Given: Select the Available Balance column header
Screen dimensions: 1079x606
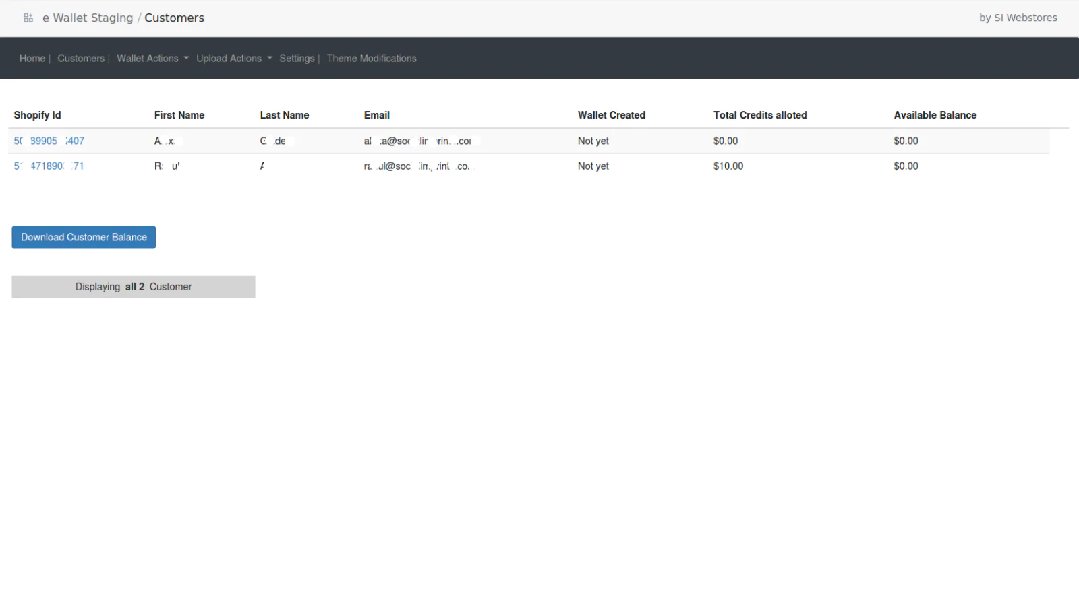Looking at the screenshot, I should (935, 115).
